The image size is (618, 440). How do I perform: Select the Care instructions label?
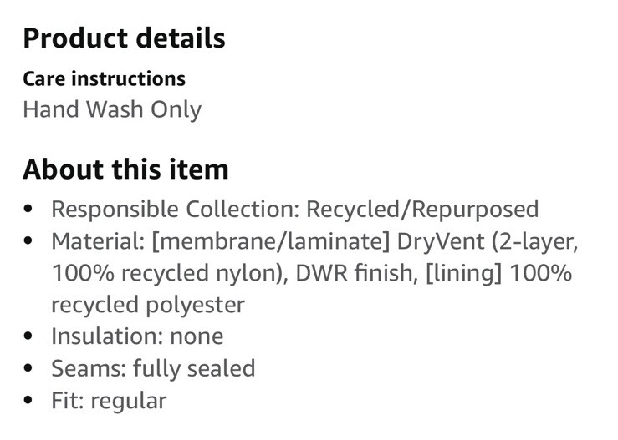104,79
